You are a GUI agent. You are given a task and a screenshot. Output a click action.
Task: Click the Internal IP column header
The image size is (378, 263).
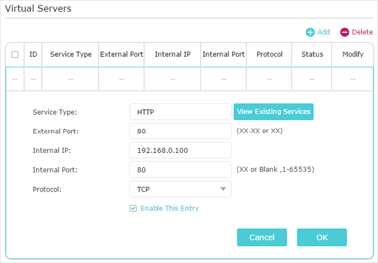click(172, 55)
